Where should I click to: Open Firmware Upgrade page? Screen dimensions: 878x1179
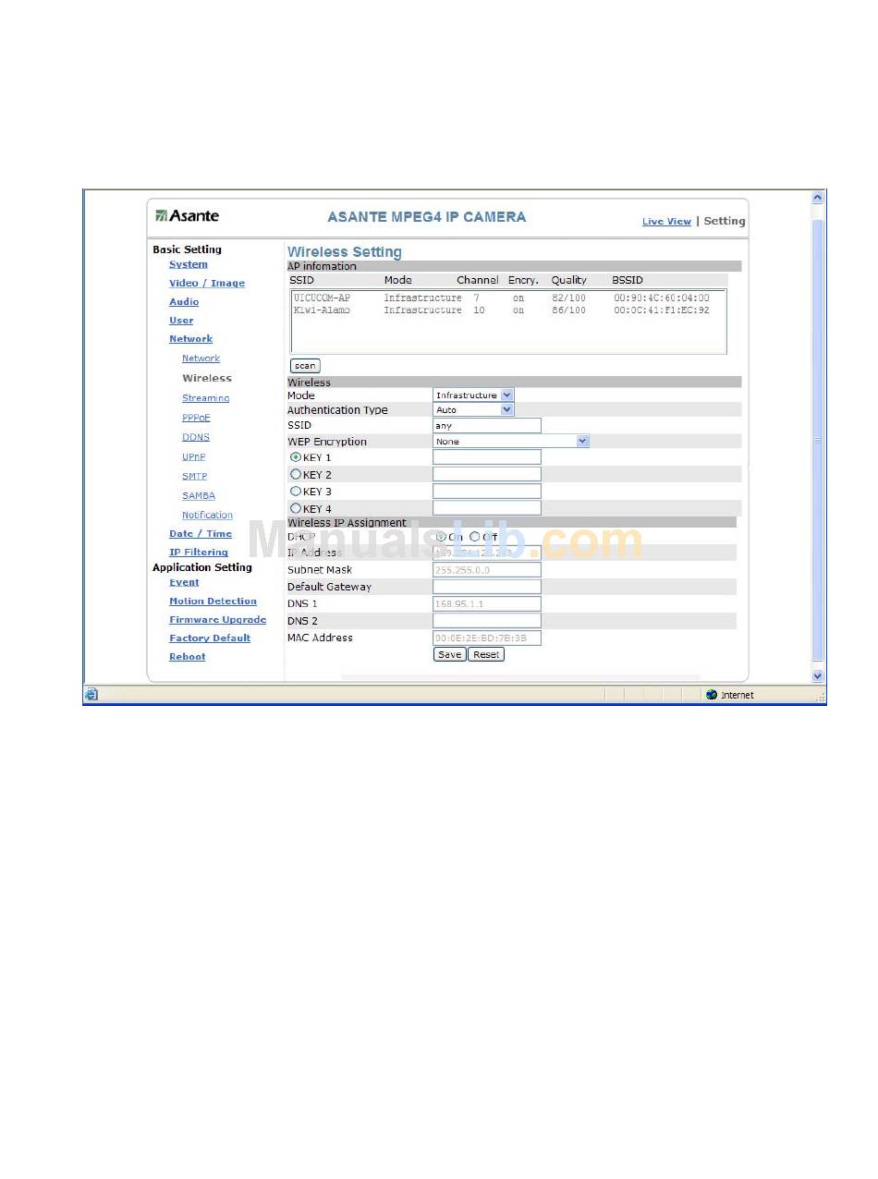tap(217, 620)
